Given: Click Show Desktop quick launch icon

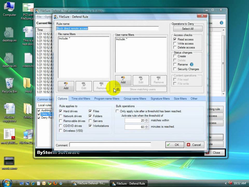Looking at the screenshot, I should coord(22,183).
